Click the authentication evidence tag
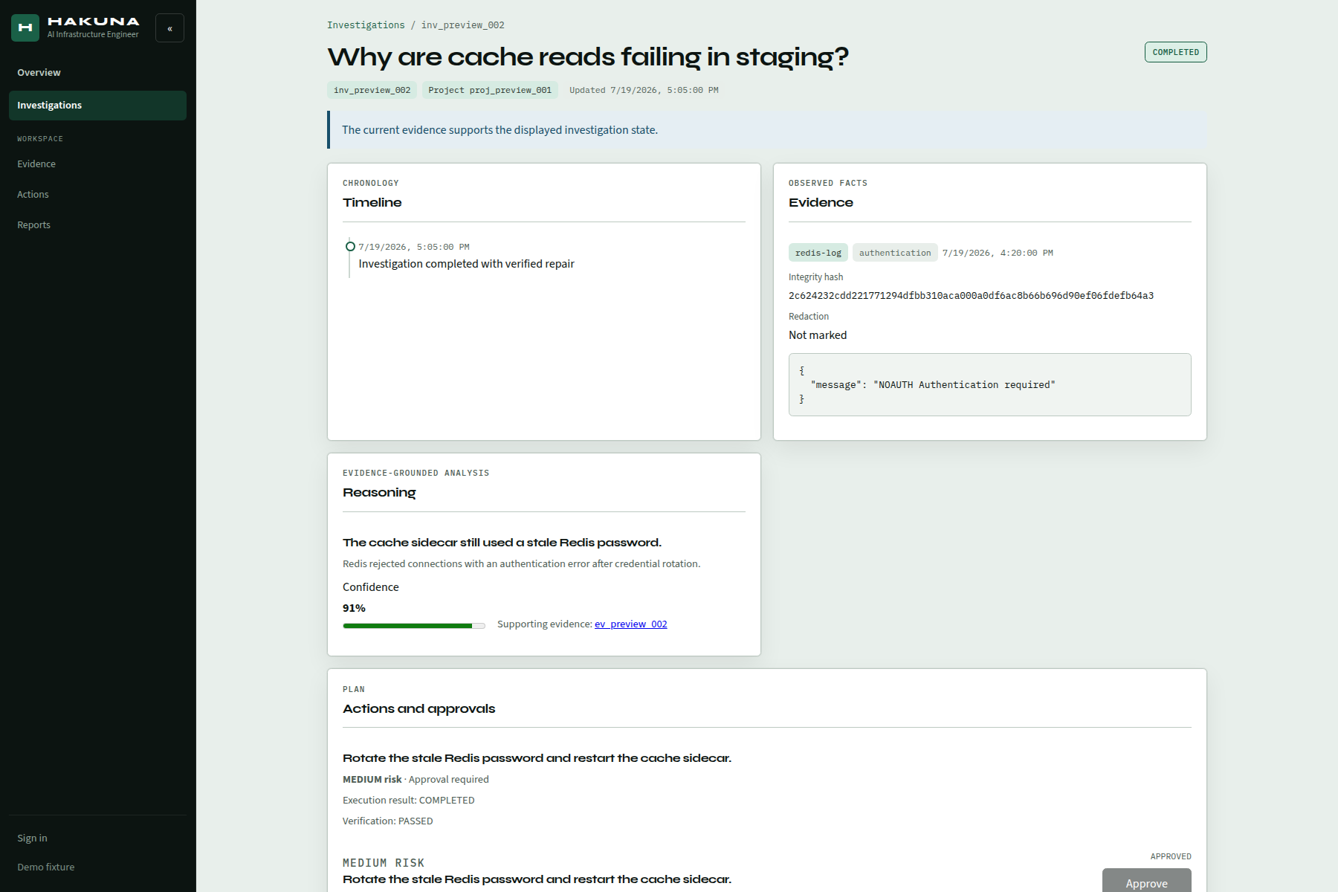1338x892 pixels. pyautogui.click(x=895, y=253)
